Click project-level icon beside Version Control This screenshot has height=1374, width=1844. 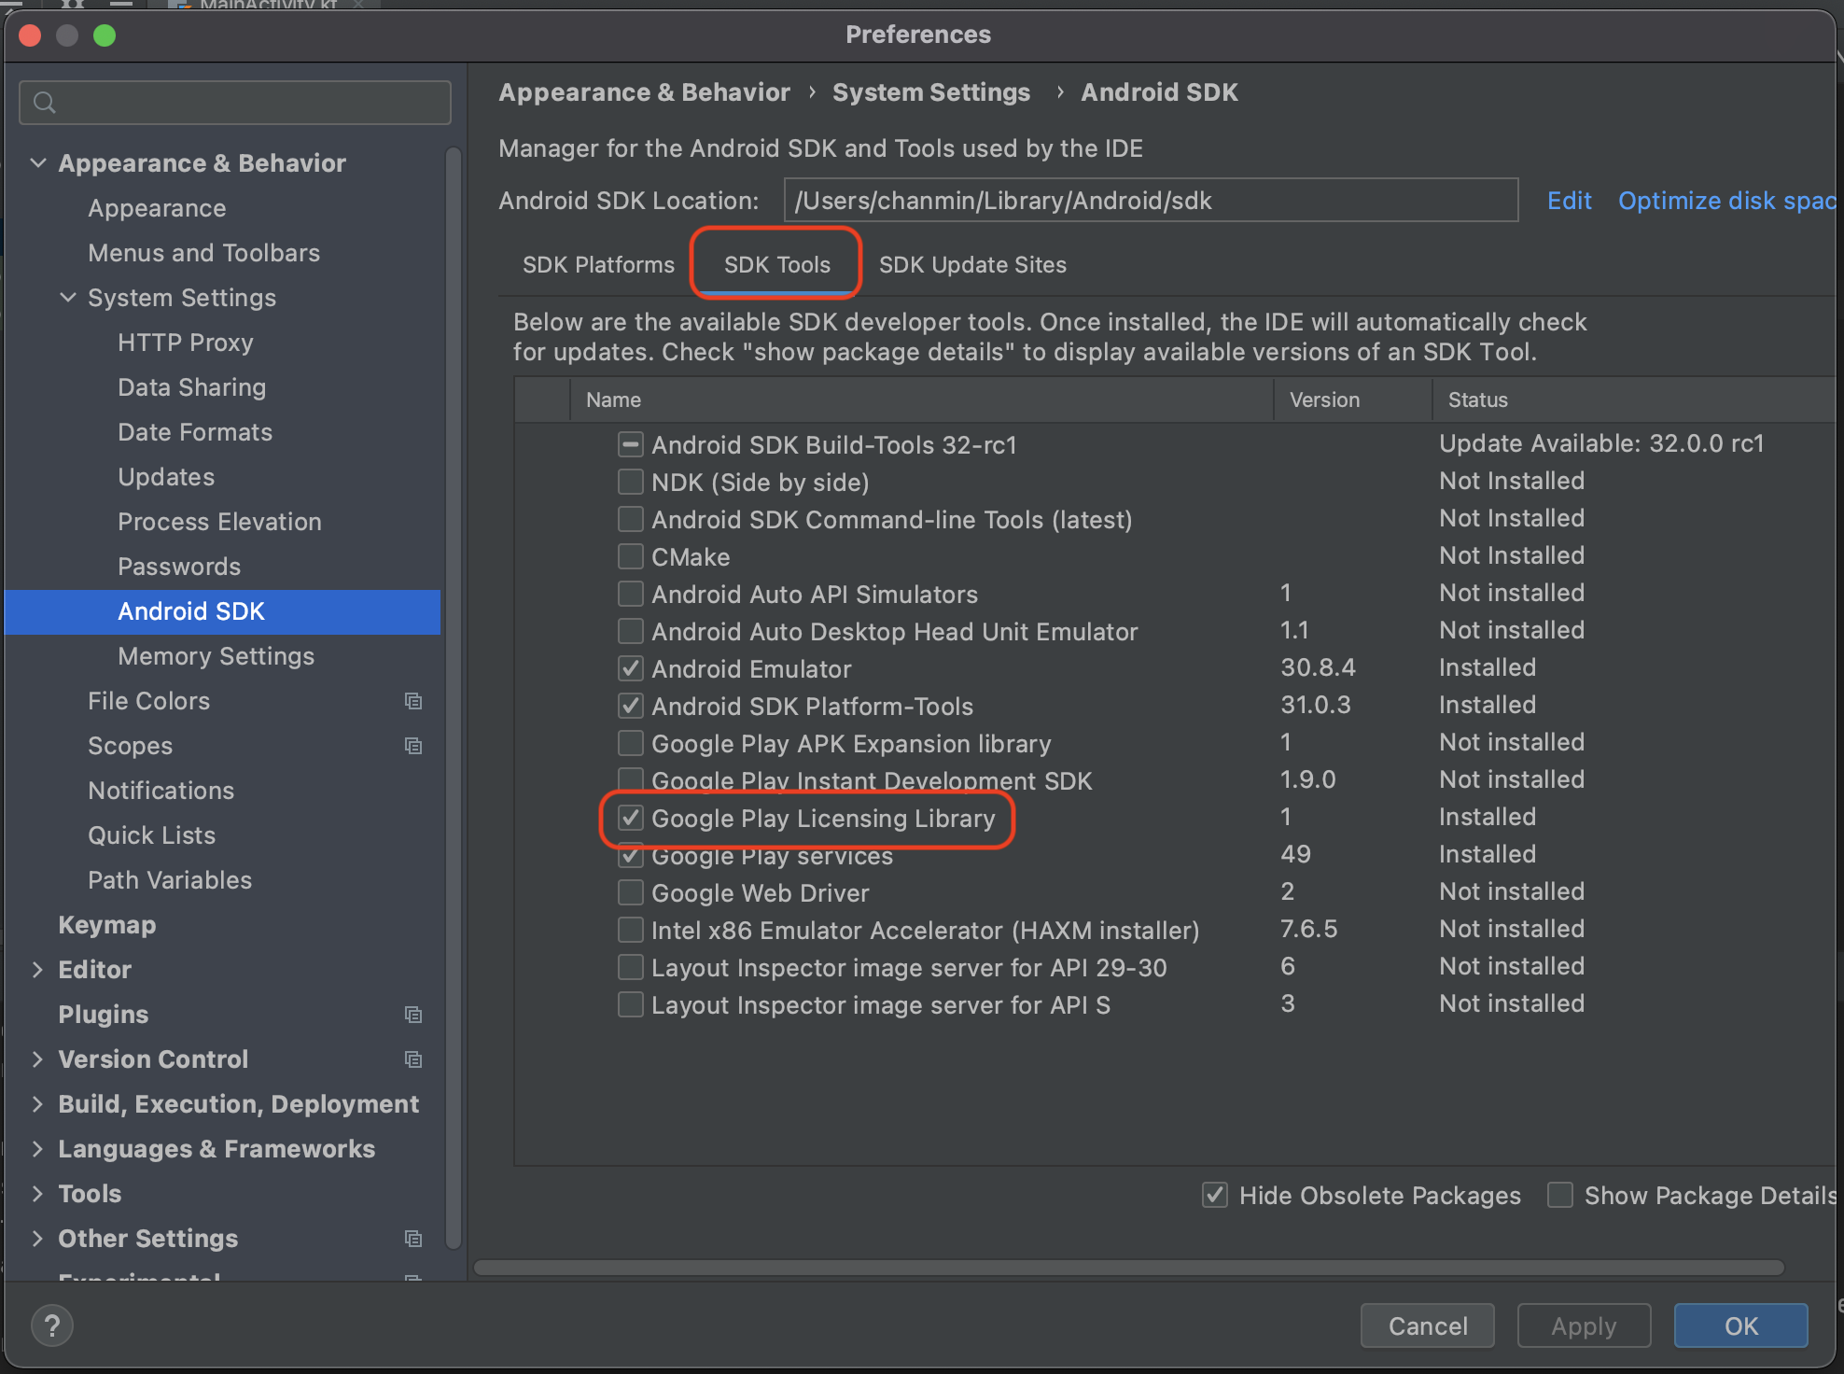412,1059
